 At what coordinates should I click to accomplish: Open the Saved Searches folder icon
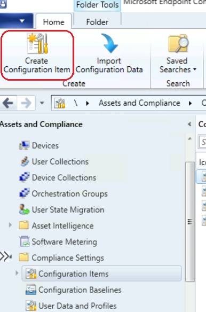point(178,43)
